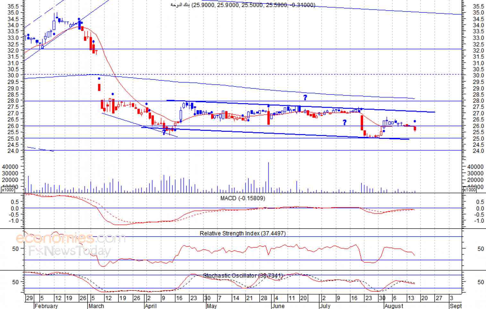Click the x1000 volume scale label on left
This screenshot has height=309, width=486.
pyautogui.click(x=7, y=189)
